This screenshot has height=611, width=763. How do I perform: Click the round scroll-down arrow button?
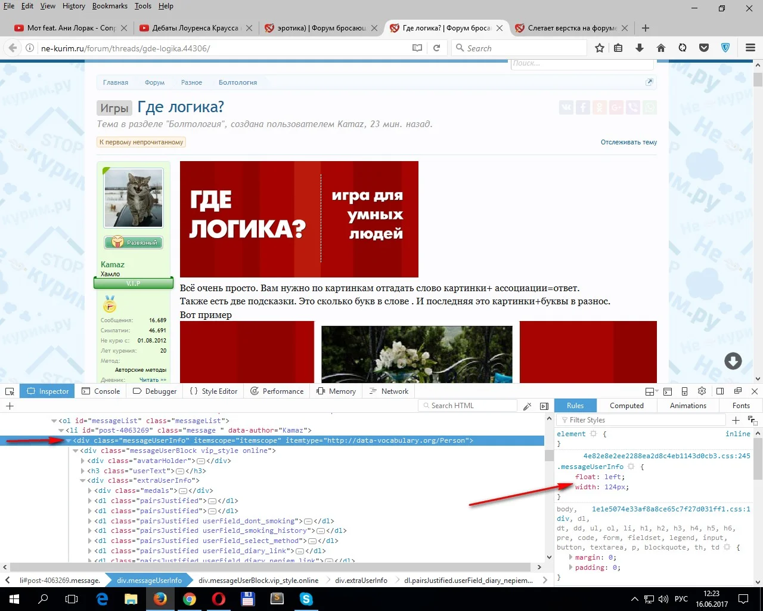[733, 360]
